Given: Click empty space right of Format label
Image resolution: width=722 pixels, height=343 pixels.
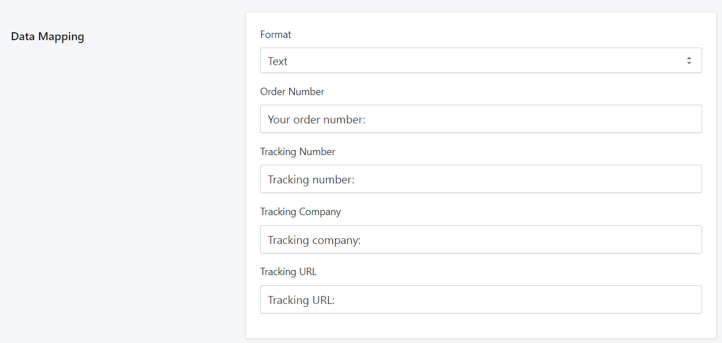Looking at the screenshot, I should click(482, 35).
